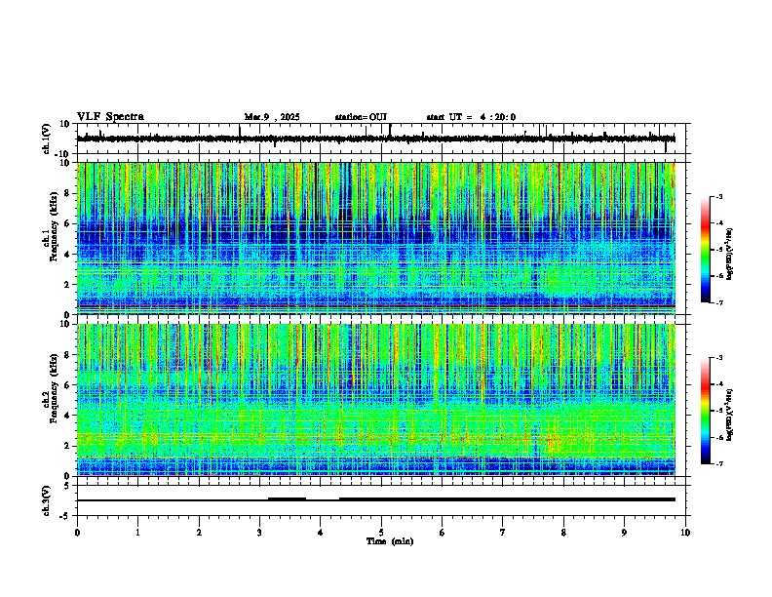The image size is (772, 597).
Task: Click the "6" tick on the Time axis
Action: click(442, 533)
